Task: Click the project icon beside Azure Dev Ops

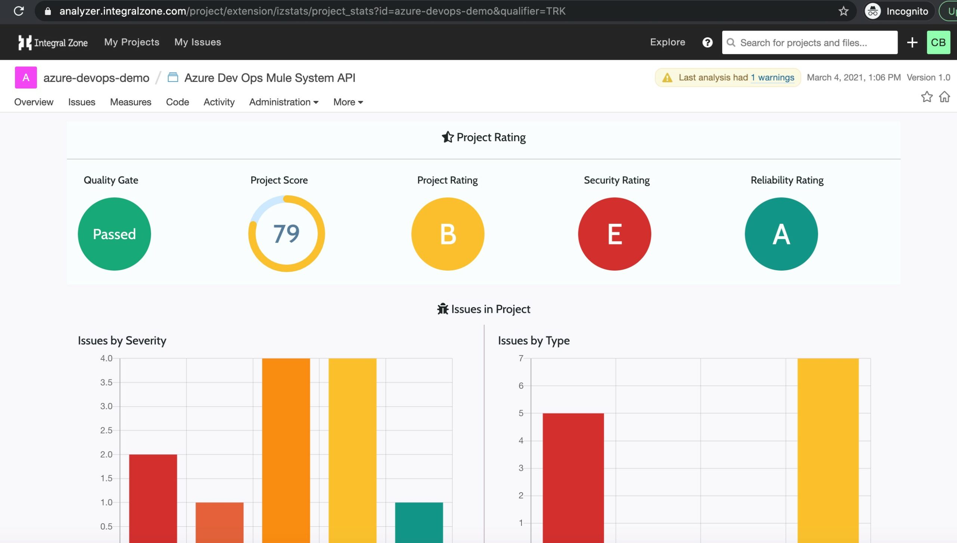Action: 173,77
